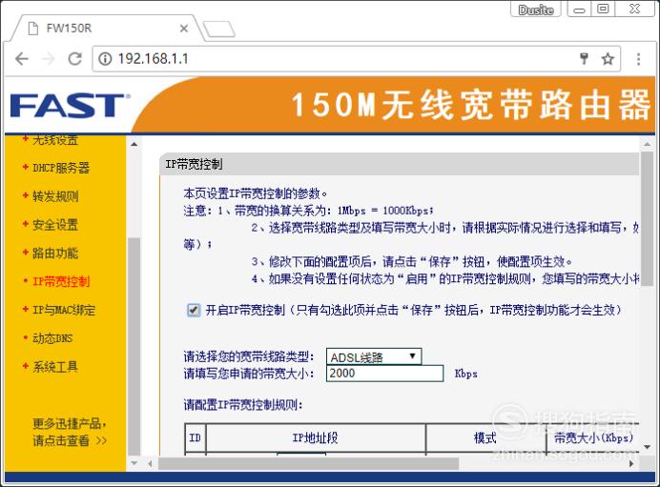The image size is (660, 487).
Task: Click the FAST logo
Action: [70, 105]
